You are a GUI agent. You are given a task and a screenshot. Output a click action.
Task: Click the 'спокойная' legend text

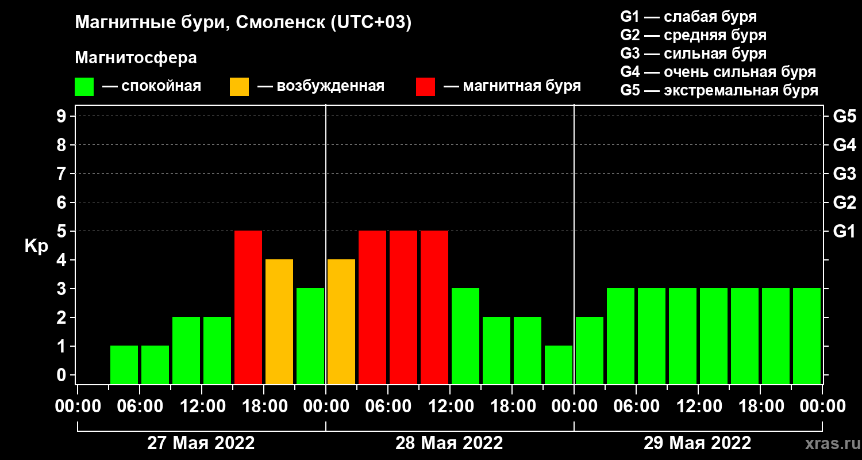161,87
